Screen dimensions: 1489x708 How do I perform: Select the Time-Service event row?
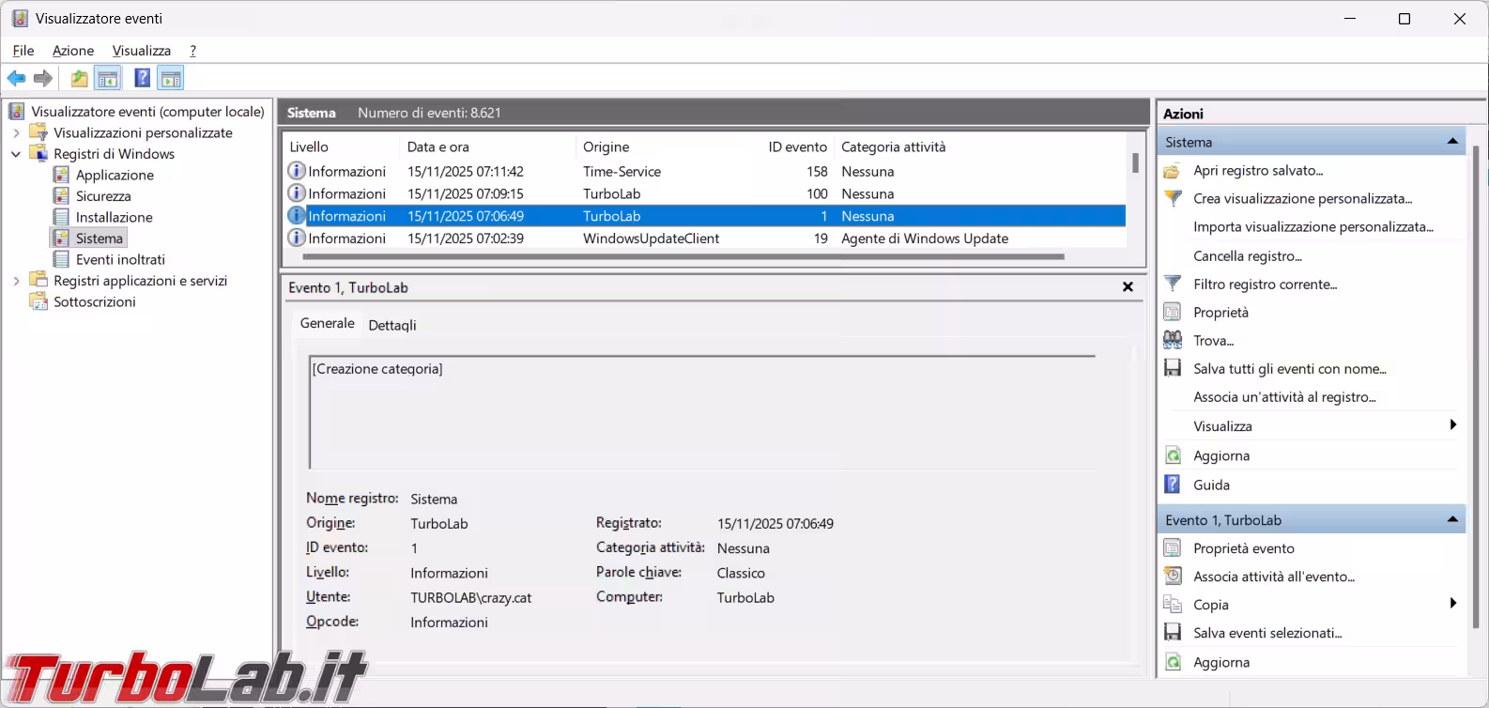pos(622,172)
